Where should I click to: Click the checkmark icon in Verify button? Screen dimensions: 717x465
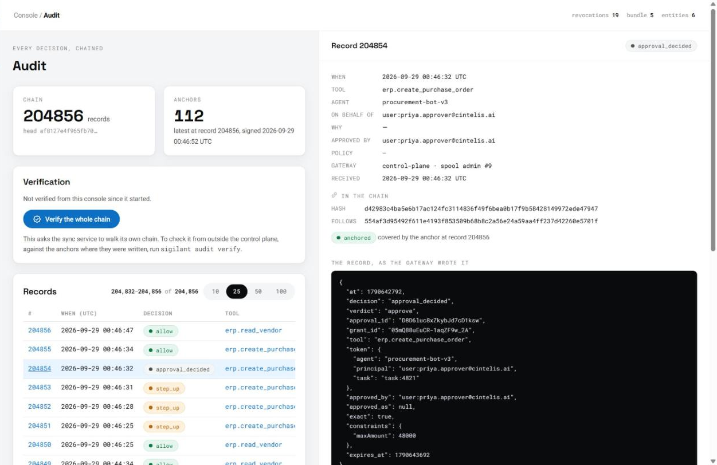(x=37, y=219)
